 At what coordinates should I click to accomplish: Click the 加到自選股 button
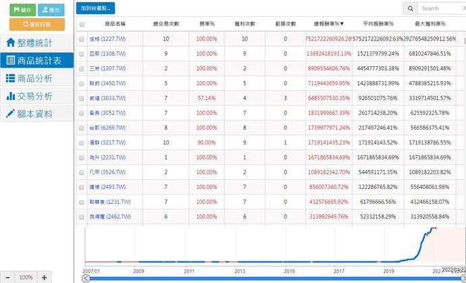95,9
